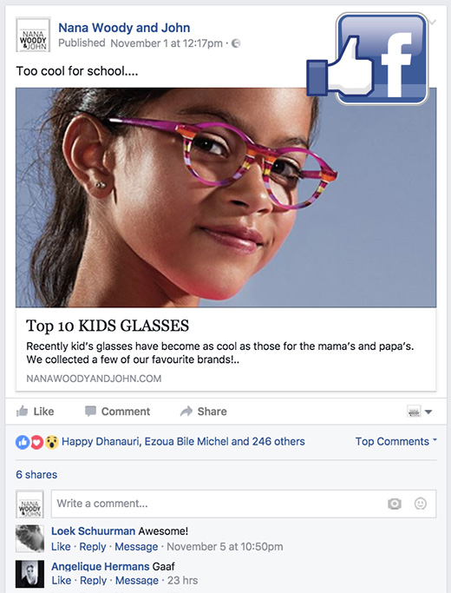451x593 pixels.
Task: Click Message under Angelique Hermans' comment
Action: (x=137, y=580)
